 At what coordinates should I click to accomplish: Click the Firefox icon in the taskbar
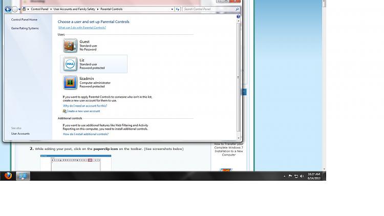point(8,176)
